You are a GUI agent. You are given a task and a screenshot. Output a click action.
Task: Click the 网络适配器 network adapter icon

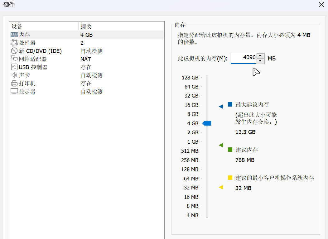point(14,59)
